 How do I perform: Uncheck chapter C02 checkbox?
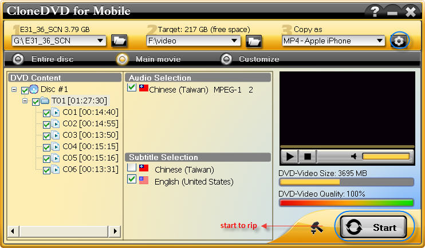click(x=46, y=125)
